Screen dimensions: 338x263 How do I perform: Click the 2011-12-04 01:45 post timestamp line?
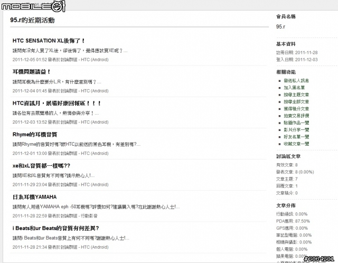click(x=60, y=91)
